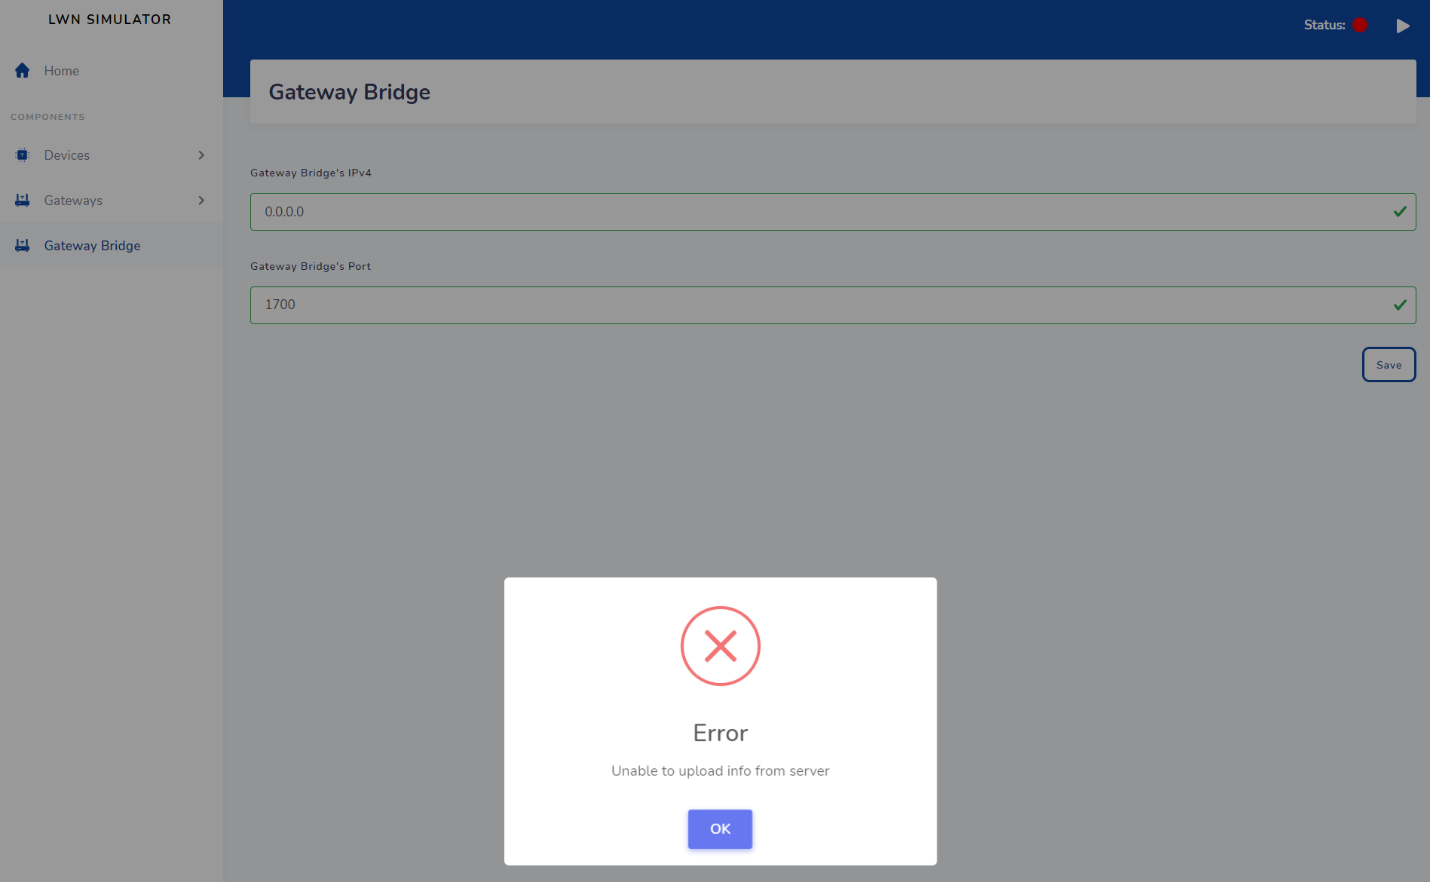The height and width of the screenshot is (882, 1430).
Task: Click the Gateway Bridge page header
Action: coord(349,91)
